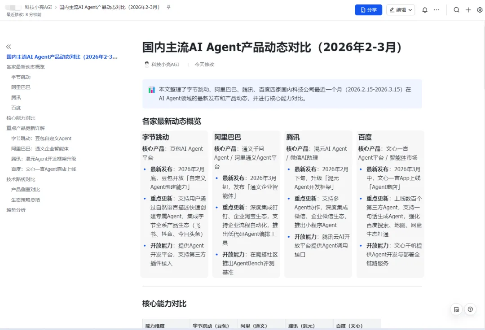The image size is (485, 330).
Task: Jump to 腾讯 outline entry
Action: [16, 97]
